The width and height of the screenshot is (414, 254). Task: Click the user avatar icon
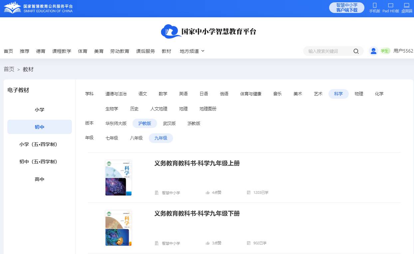(x=373, y=51)
